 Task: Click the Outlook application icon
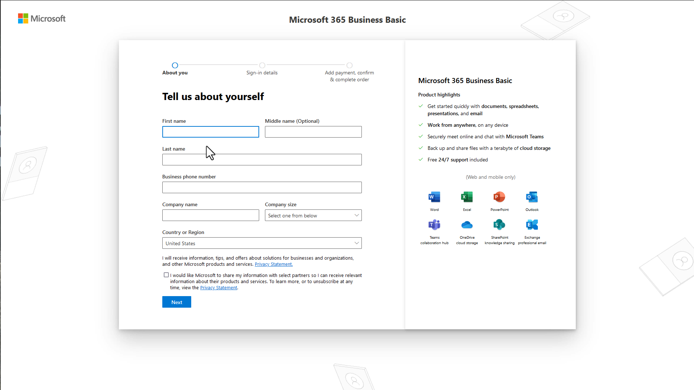coord(532,197)
